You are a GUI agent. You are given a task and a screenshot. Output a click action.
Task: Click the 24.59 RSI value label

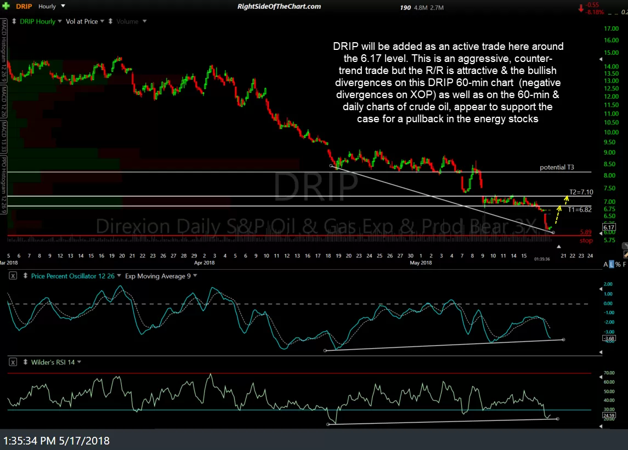609,415
